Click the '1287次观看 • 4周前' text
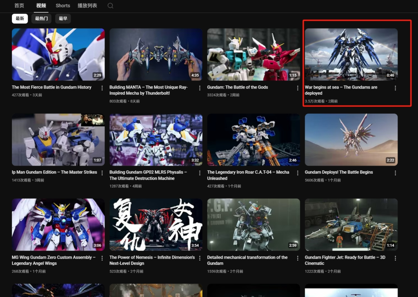 point(126,186)
